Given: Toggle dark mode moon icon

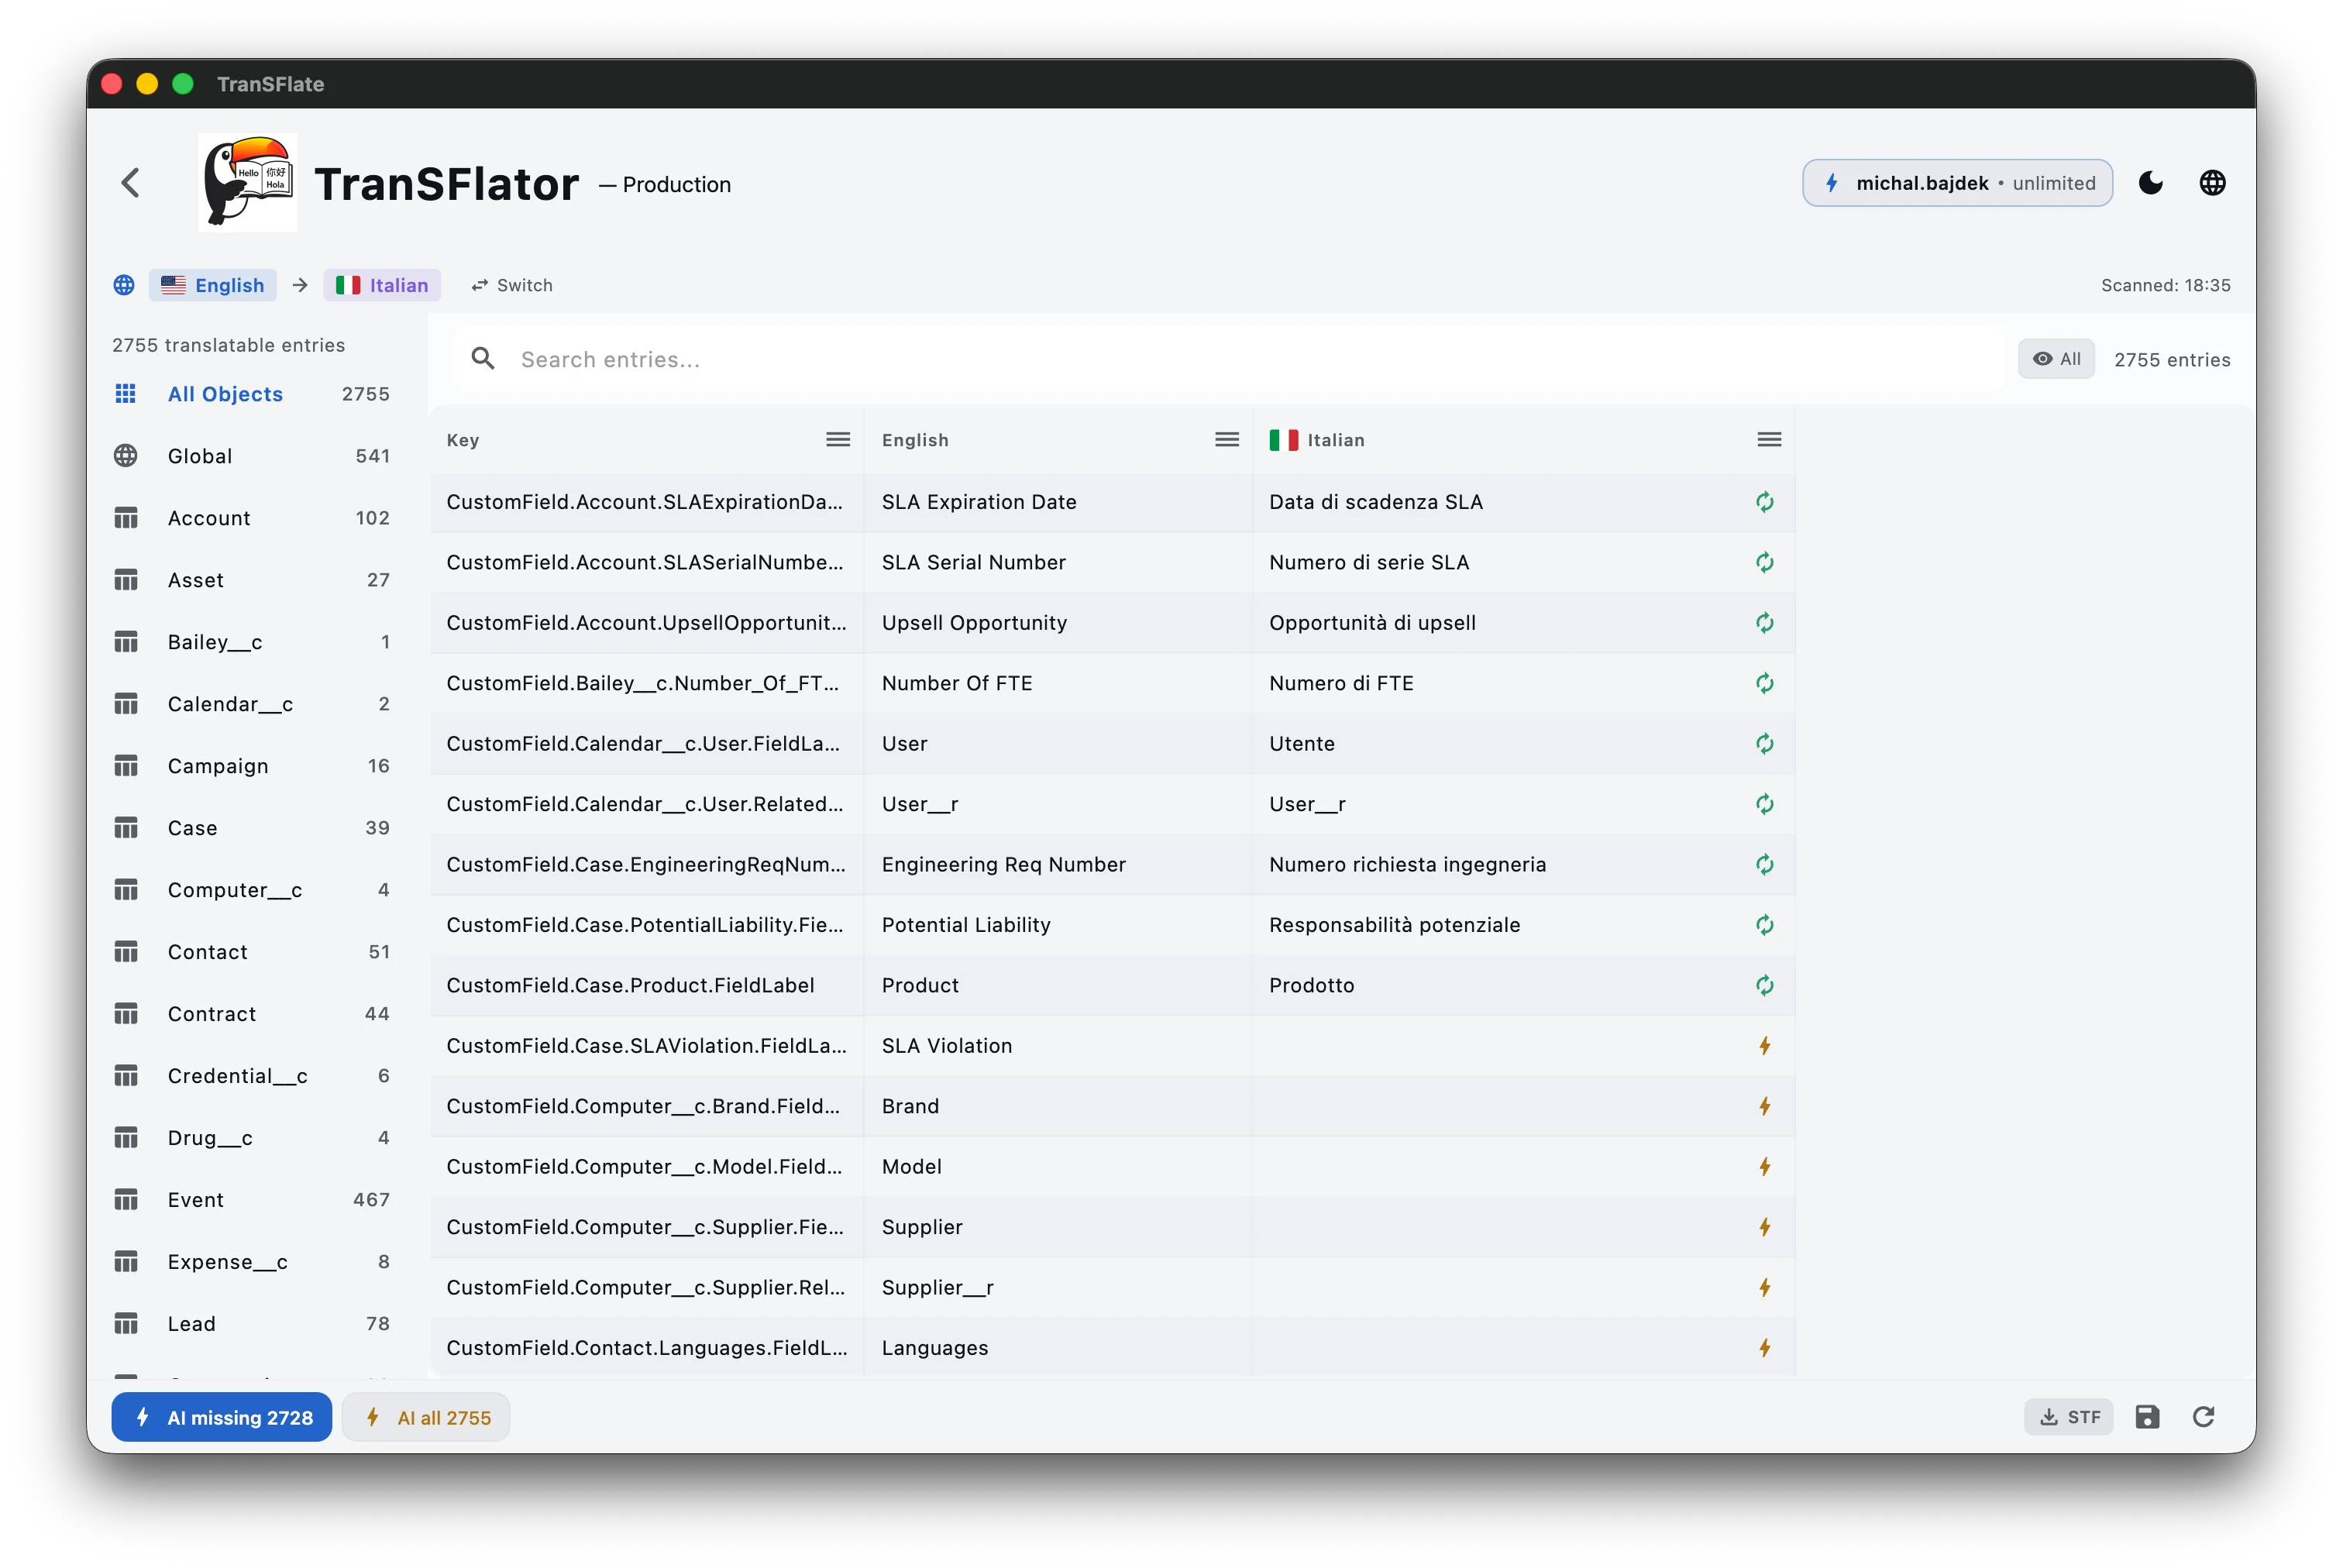Looking at the screenshot, I should click(2150, 183).
